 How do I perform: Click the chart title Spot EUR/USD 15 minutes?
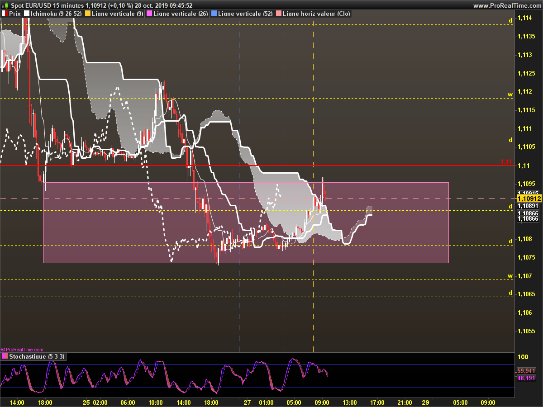47,5
